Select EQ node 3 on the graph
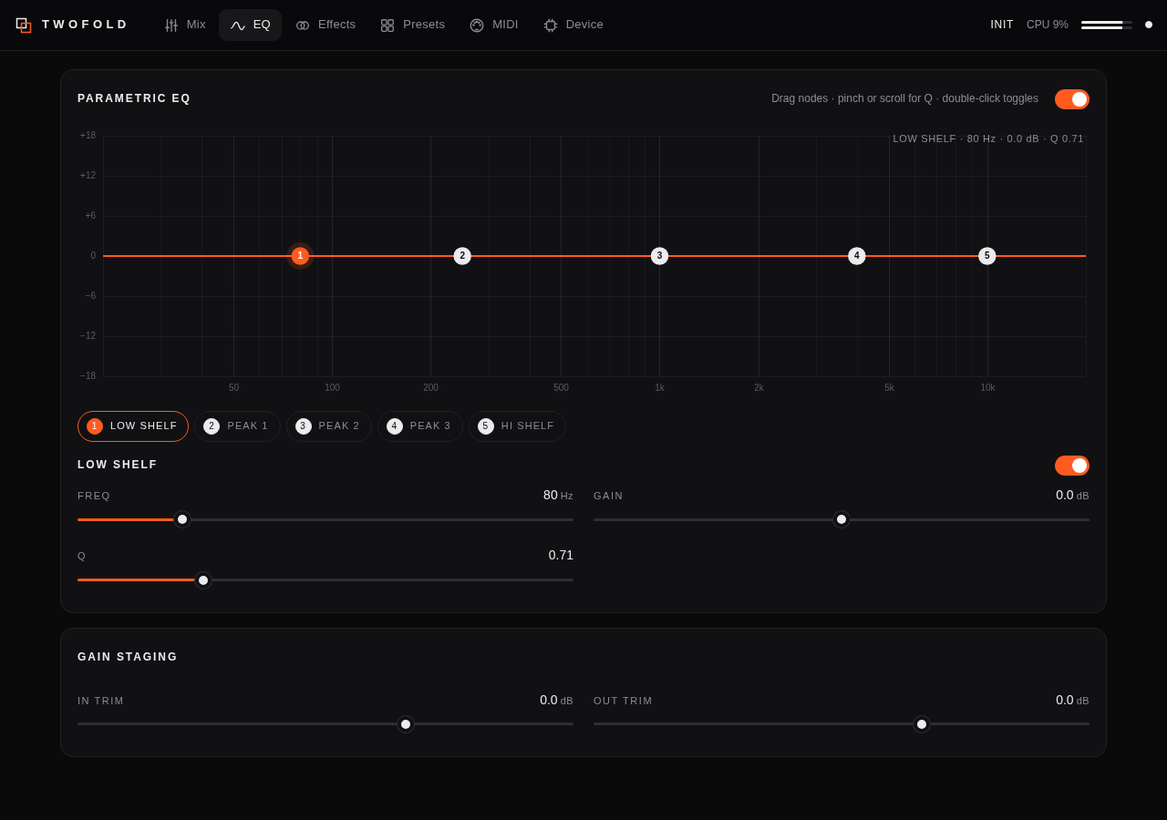Viewport: 1167px width, 820px height. [x=659, y=256]
